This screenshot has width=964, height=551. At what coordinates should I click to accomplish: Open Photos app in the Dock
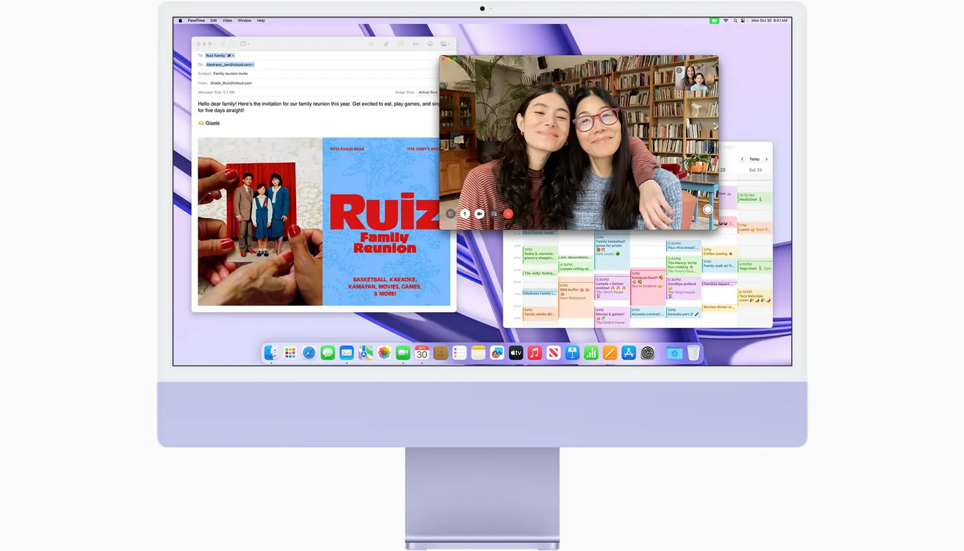click(x=384, y=353)
